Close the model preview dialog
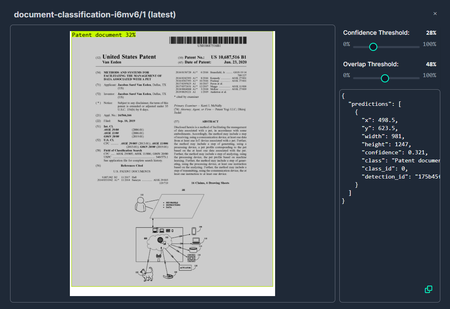The width and height of the screenshot is (450, 309). click(x=435, y=13)
